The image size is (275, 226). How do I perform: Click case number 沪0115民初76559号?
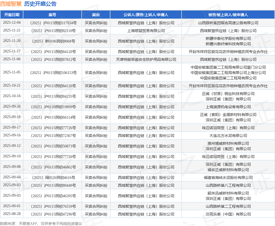[60, 206]
